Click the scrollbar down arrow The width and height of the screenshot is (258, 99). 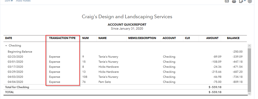pyautogui.click(x=249, y=94)
